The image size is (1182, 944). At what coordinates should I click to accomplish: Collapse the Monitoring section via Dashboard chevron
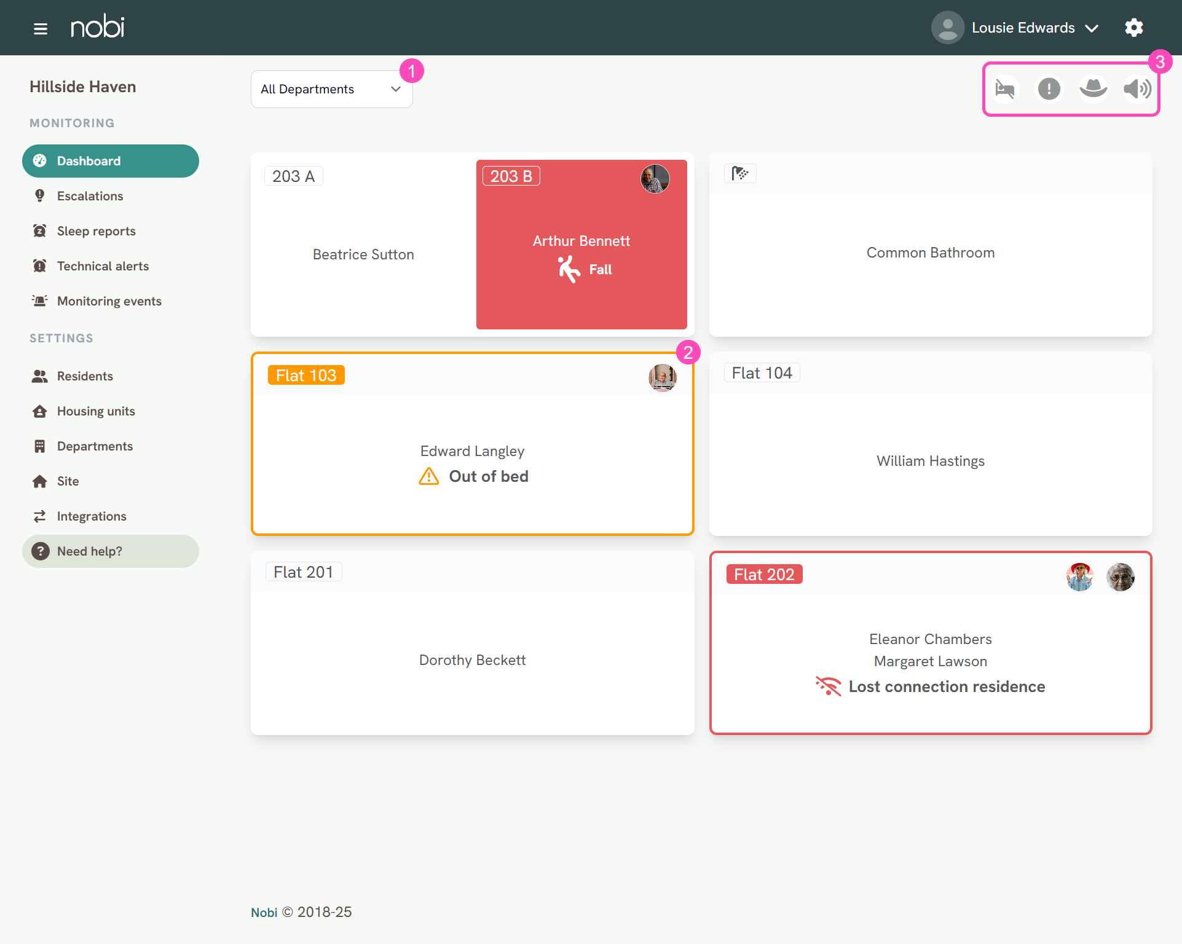110,160
